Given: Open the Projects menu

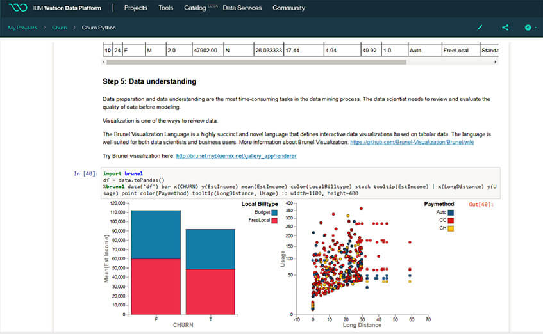Looking at the screenshot, I should point(135,8).
